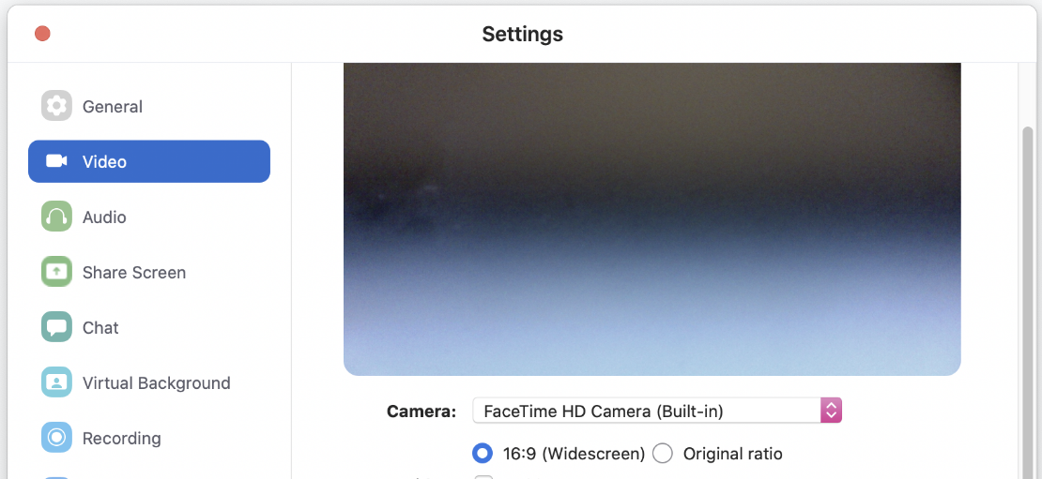Click the Chat speech bubble icon
Image resolution: width=1042 pixels, height=479 pixels.
click(56, 327)
